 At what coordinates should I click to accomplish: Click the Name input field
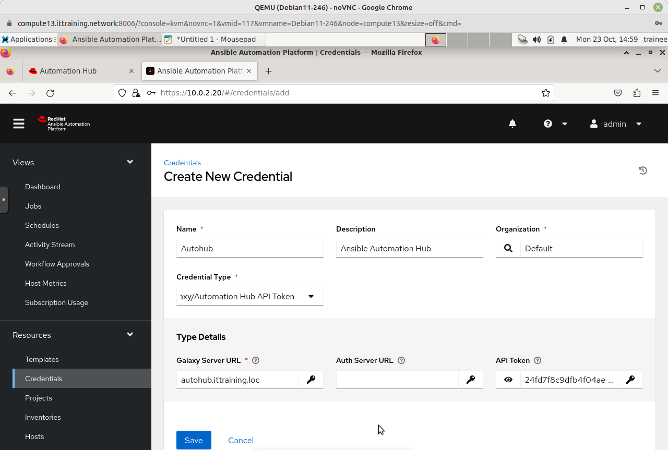tap(250, 248)
